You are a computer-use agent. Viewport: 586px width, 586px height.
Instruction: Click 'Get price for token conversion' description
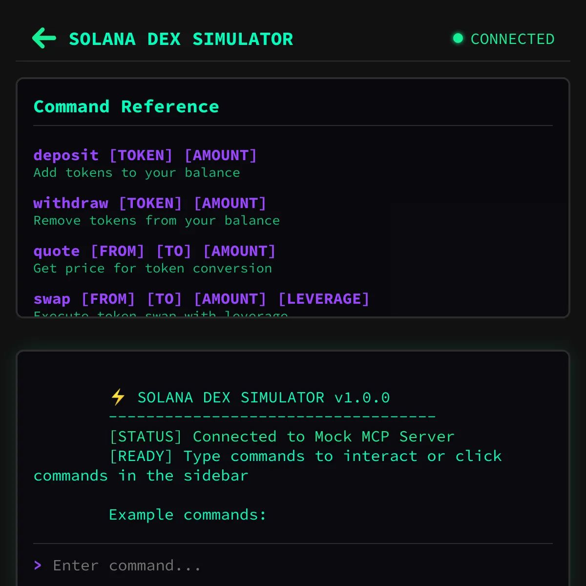(152, 268)
